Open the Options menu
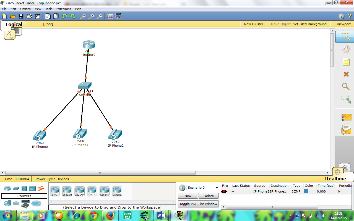354x221 pixels. pyautogui.click(x=25, y=9)
